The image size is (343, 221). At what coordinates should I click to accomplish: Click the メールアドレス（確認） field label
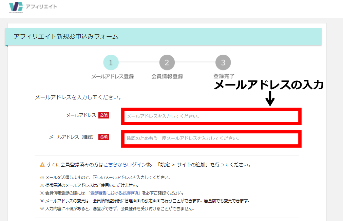point(71,137)
